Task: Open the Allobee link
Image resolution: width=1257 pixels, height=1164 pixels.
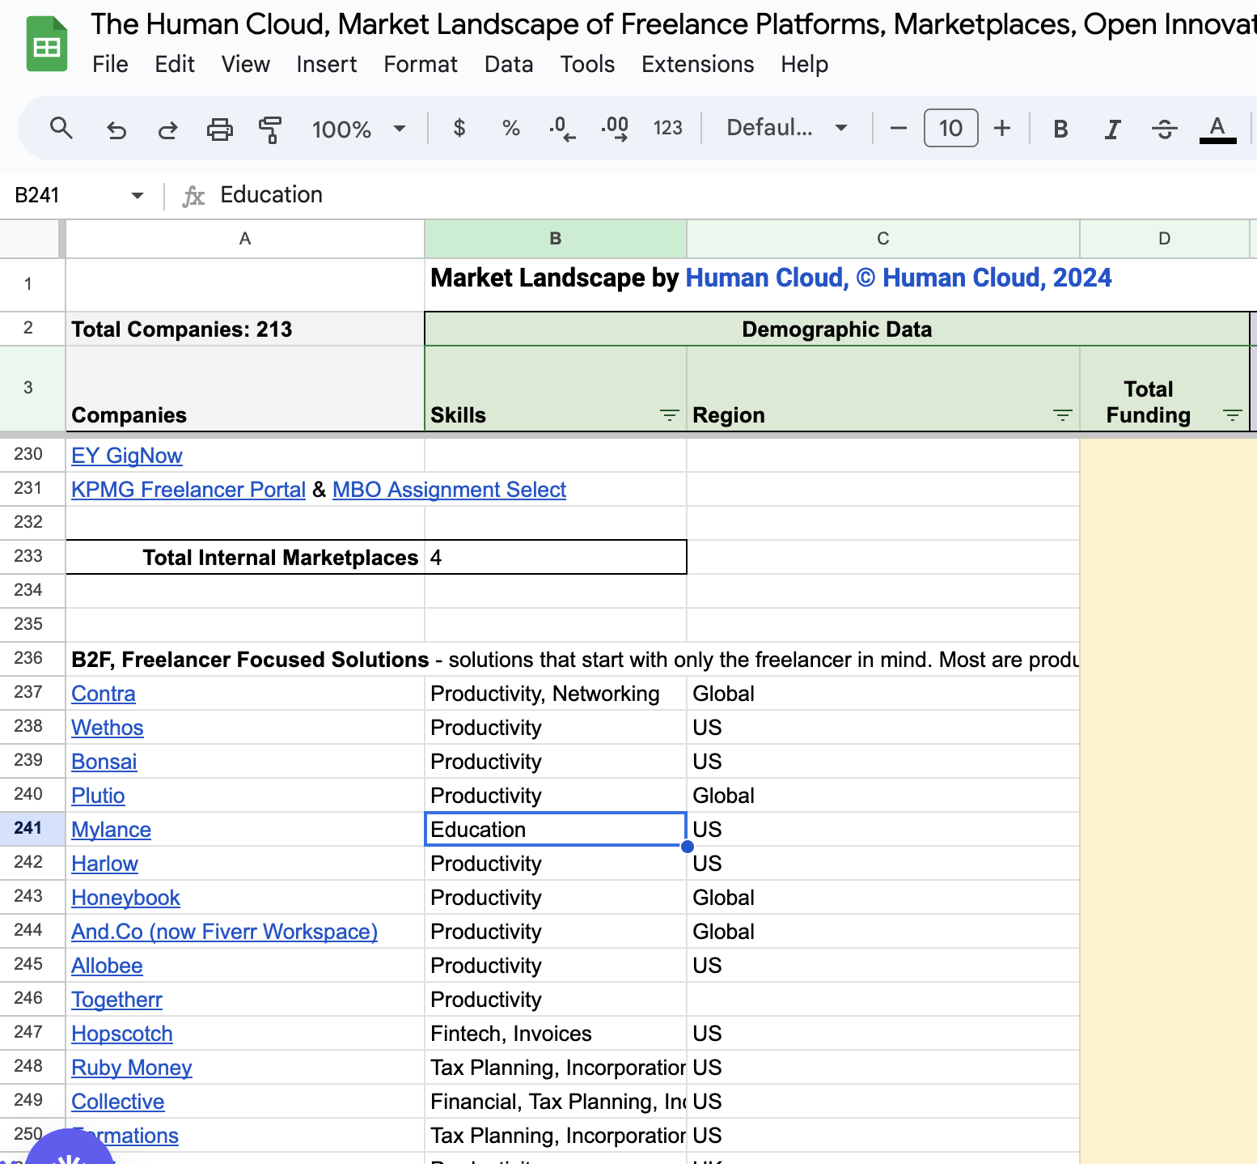Action: [x=107, y=966]
